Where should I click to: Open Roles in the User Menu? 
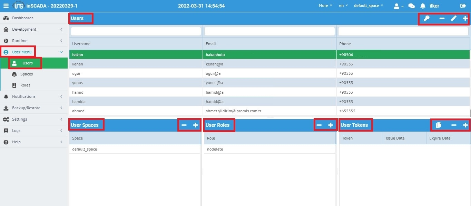point(25,85)
